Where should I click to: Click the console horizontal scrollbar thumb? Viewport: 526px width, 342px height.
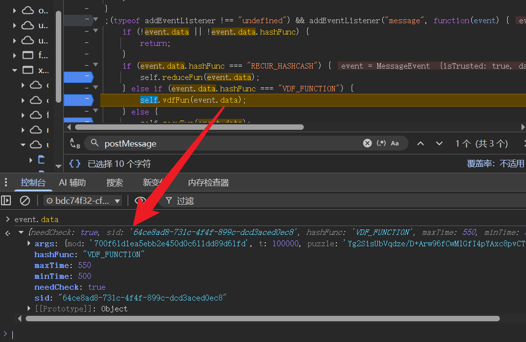(x=263, y=318)
